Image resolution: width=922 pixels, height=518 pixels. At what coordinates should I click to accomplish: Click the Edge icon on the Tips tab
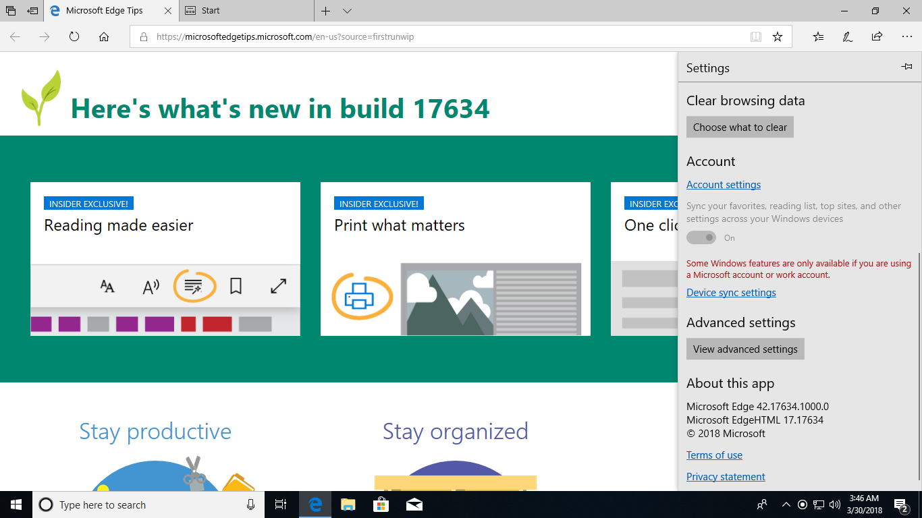pyautogui.click(x=55, y=11)
